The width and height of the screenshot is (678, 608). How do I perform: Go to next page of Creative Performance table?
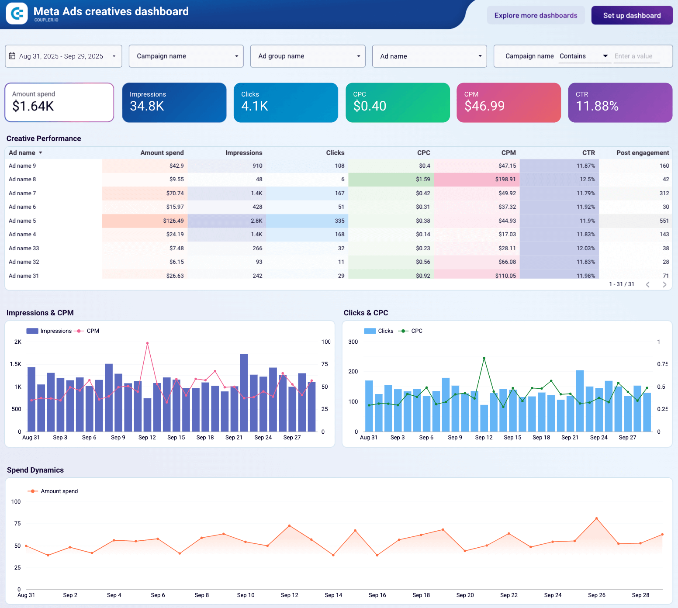tap(664, 284)
